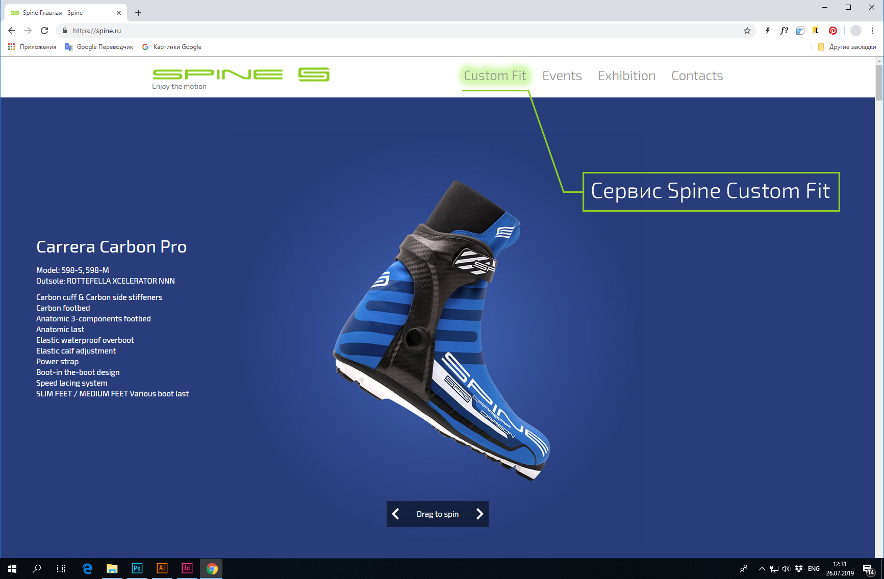Screen dimensions: 884x579
Task: Open the notification center icon
Action: (869, 569)
